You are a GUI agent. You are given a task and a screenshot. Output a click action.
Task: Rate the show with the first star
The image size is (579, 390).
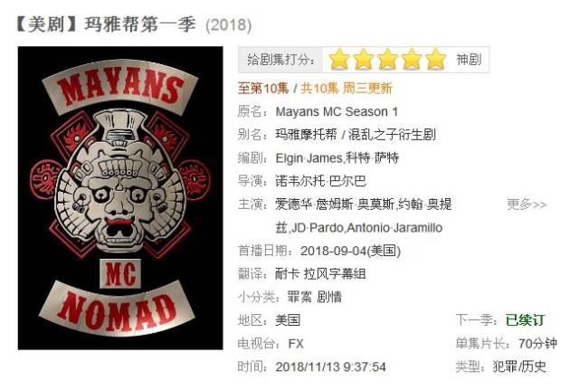click(339, 59)
